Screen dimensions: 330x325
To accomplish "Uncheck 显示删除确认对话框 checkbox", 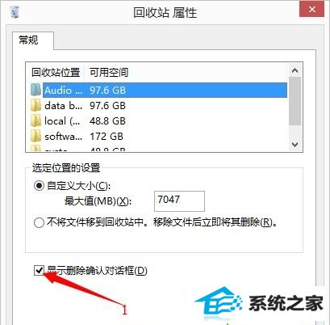I will pos(39,270).
